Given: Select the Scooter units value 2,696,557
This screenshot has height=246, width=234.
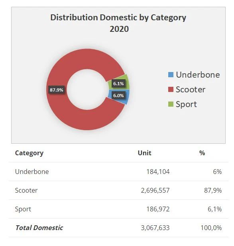Looking at the screenshot, I should (155, 190).
